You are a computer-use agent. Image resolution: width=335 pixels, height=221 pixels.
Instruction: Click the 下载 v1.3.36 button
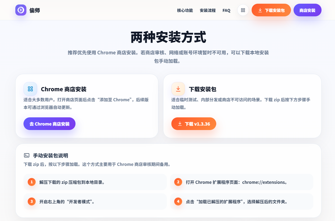click(x=194, y=124)
